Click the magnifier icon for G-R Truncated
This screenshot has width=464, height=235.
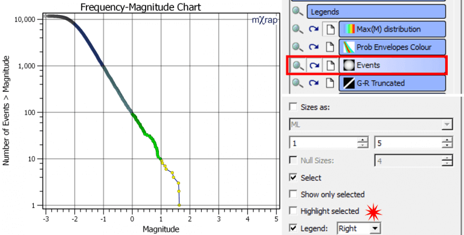297,83
